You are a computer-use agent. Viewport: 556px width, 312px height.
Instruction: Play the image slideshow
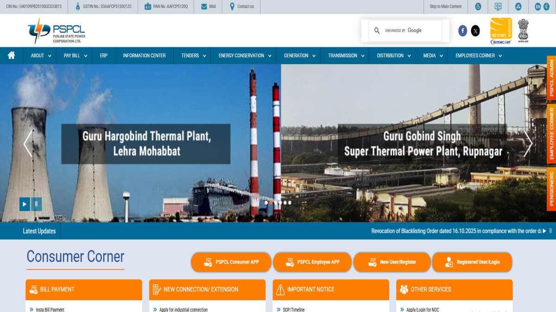pos(25,203)
